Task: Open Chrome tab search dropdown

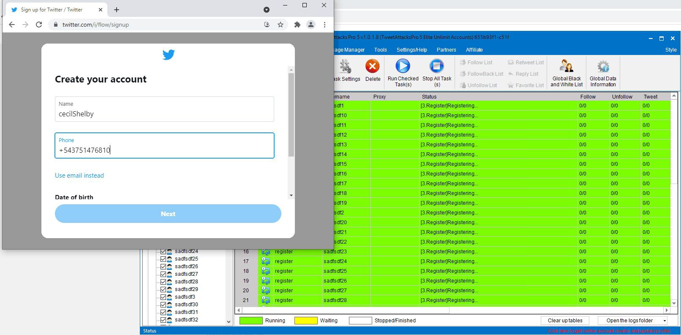Action: 267,10
